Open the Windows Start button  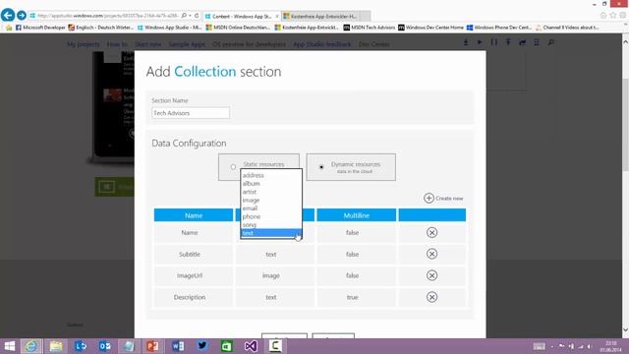pos(9,346)
